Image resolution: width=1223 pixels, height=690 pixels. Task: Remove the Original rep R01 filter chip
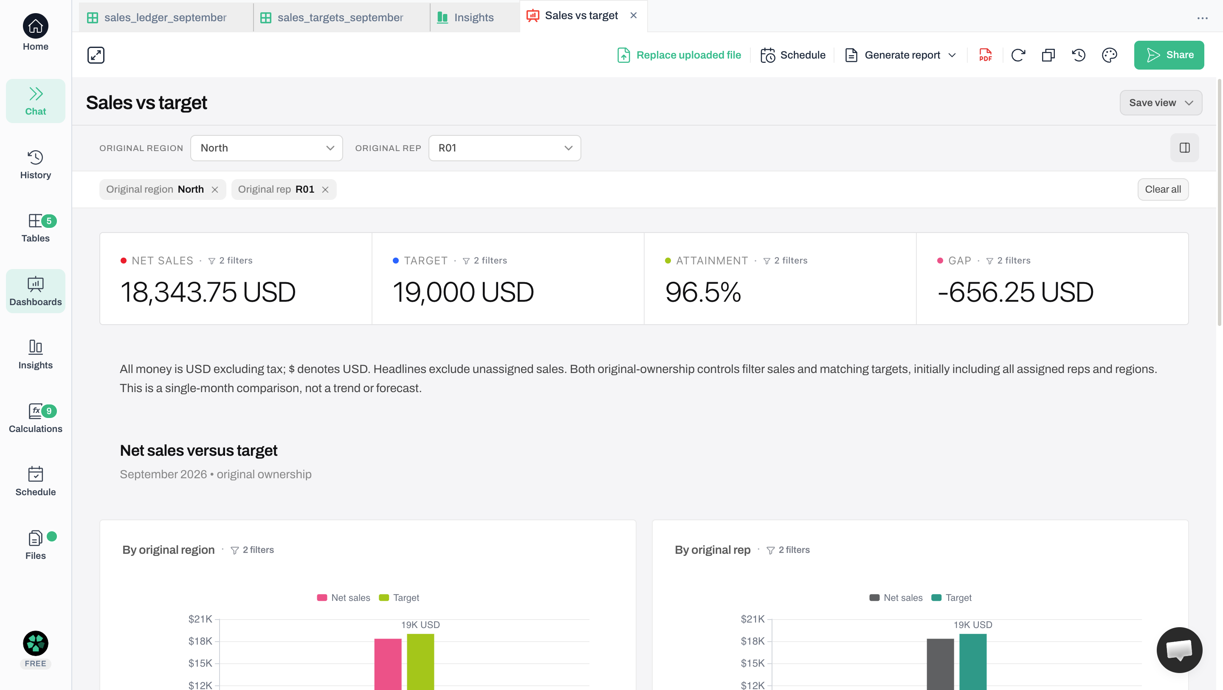click(325, 189)
